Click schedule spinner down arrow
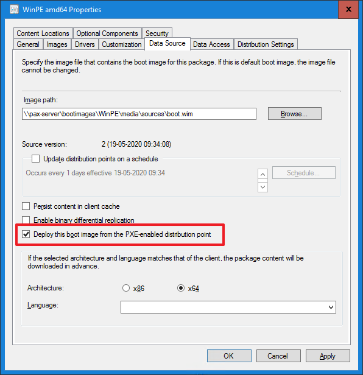 tap(263, 187)
